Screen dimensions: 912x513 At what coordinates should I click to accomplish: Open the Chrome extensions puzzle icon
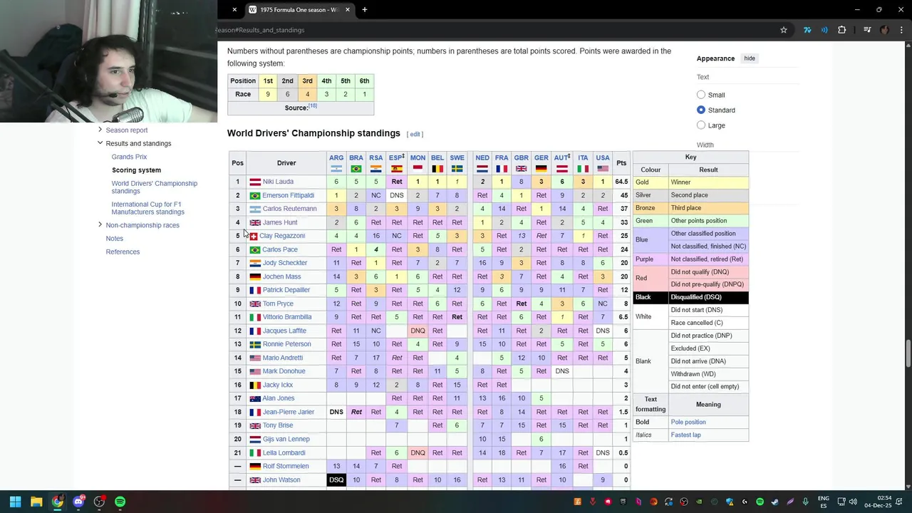coord(842,30)
